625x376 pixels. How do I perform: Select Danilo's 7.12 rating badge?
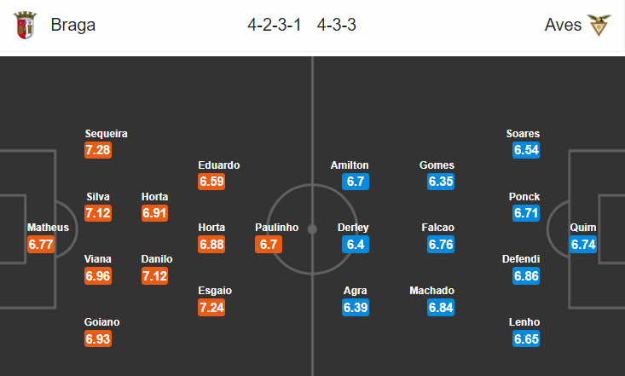(x=154, y=276)
